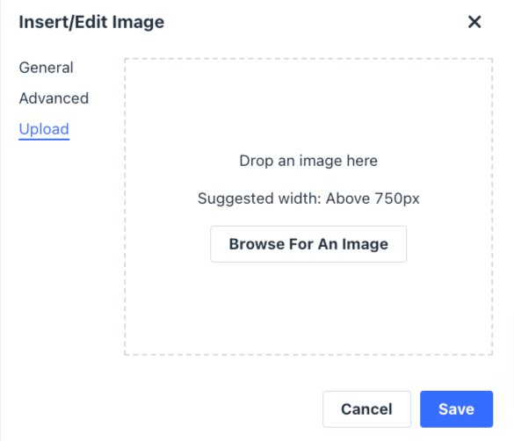
Task: Cancel the image insertion
Action: pyautogui.click(x=366, y=408)
